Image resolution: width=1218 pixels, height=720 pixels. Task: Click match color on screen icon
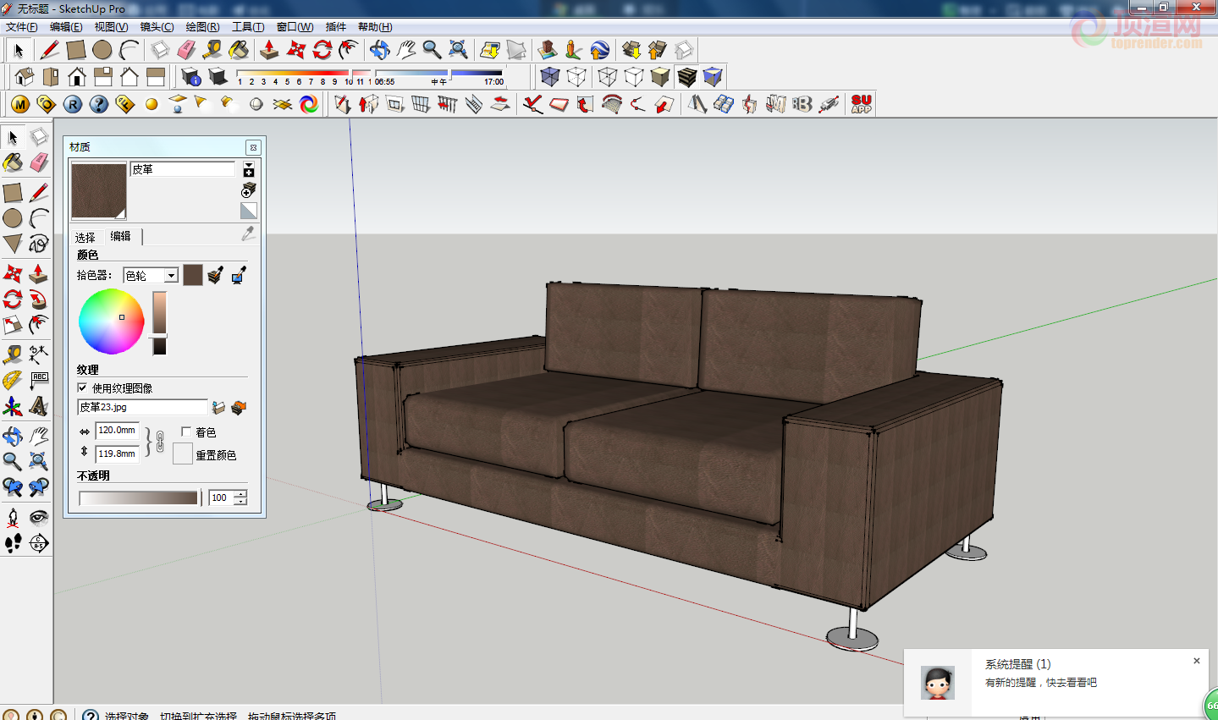click(239, 275)
